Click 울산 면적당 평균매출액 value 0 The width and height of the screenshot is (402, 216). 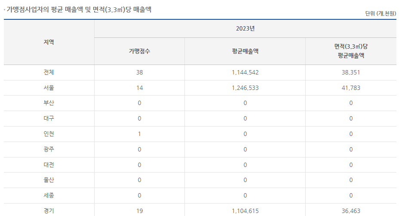[x=351, y=180]
